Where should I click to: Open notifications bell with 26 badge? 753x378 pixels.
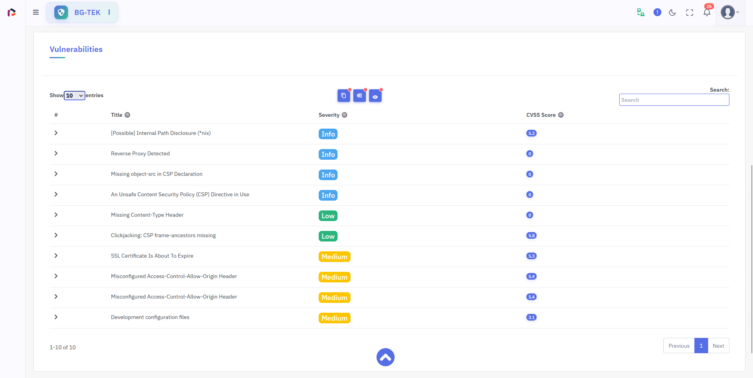pyautogui.click(x=707, y=13)
